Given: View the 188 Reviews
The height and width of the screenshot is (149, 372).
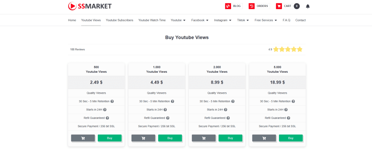Looking at the screenshot, I should tap(78, 49).
